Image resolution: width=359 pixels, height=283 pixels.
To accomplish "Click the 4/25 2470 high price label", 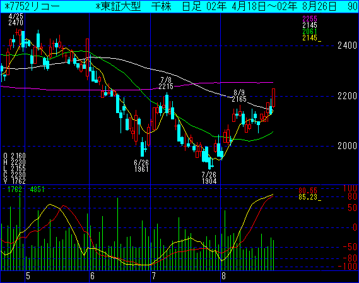I will [x=16, y=20].
